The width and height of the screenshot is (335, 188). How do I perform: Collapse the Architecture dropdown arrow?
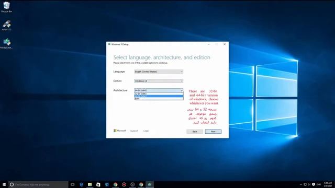point(182,90)
